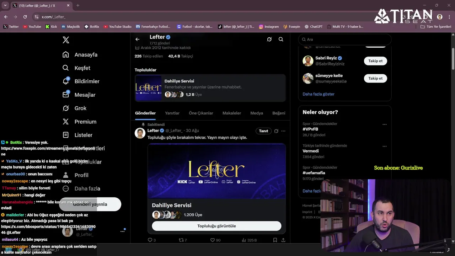Switch to Gönderiler tab
Screen dimensions: 455x256
pos(145,113)
